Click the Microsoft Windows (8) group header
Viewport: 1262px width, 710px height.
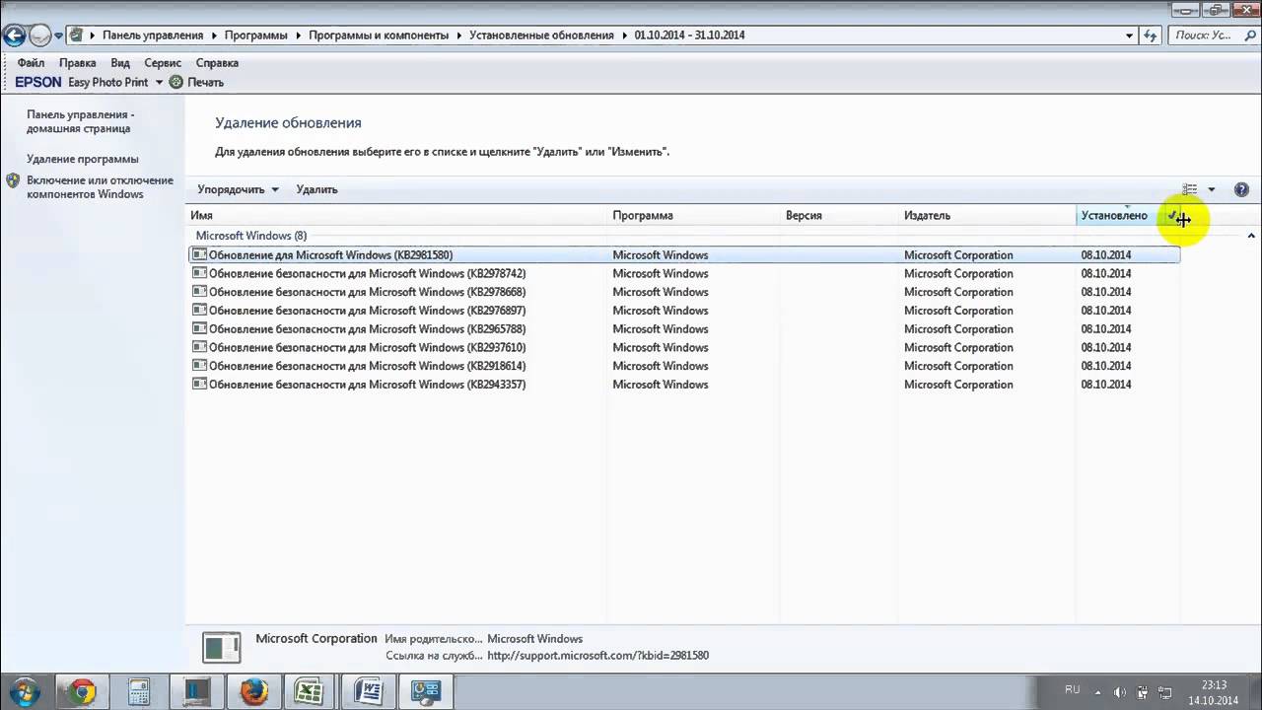click(251, 236)
